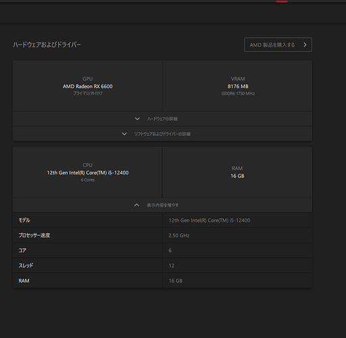Click コア row label
Viewport: 346px width, 338px height.
[22, 250]
